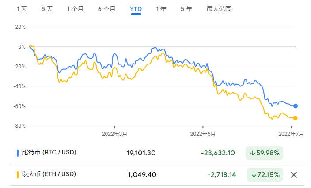Open the 以太币 (ETH / USD) link
The height and width of the screenshot is (188, 311).
(49, 174)
